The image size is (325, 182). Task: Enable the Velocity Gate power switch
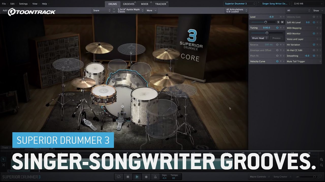click(x=314, y=17)
